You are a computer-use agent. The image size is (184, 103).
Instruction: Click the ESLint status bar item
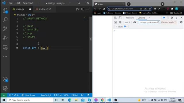coord(74,95)
